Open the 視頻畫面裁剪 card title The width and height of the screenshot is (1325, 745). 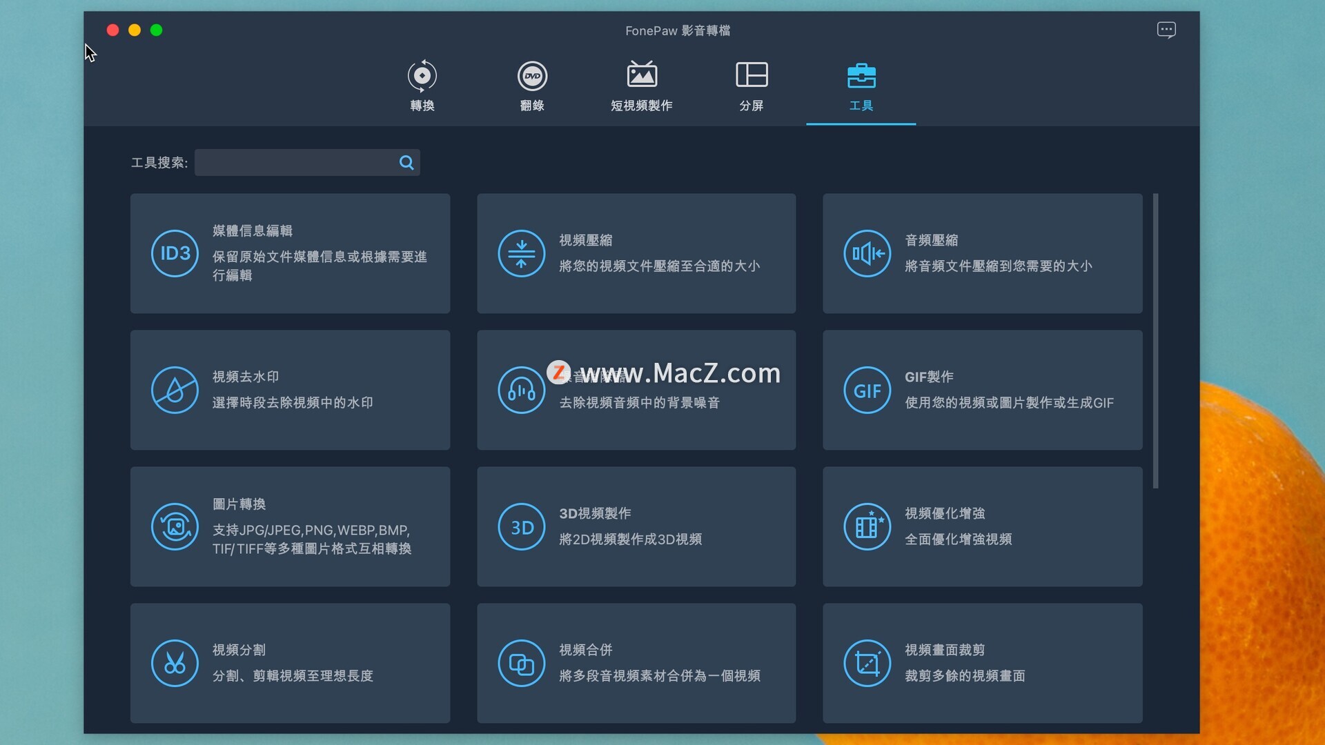pyautogui.click(x=945, y=650)
